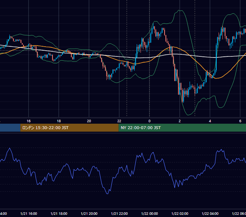Click the upper time axis label 0
246x217 pixels.
[149, 121]
